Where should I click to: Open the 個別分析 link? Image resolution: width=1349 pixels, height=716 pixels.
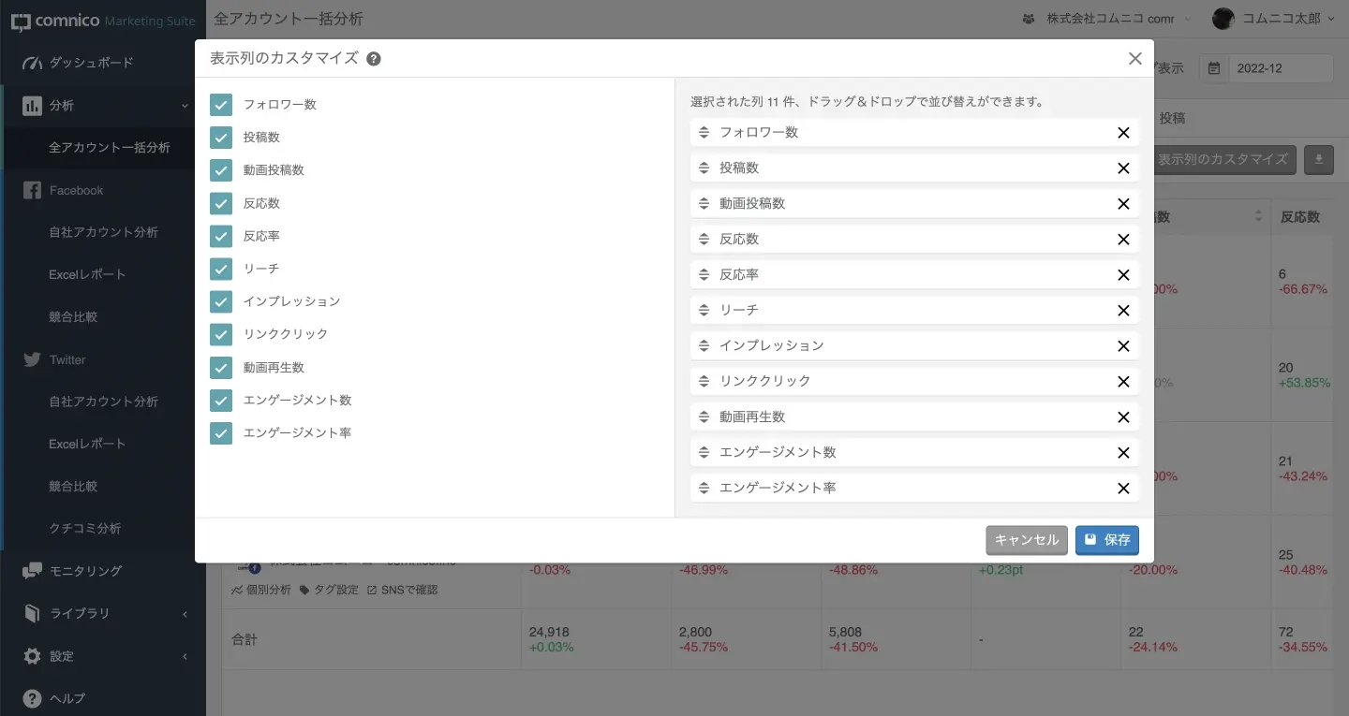(261, 590)
